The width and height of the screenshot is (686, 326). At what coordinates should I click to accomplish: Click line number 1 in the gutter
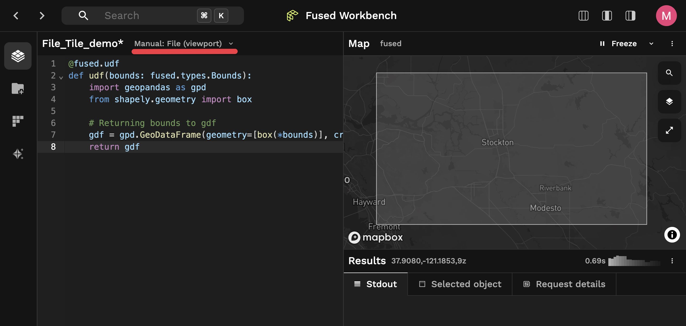pos(53,63)
